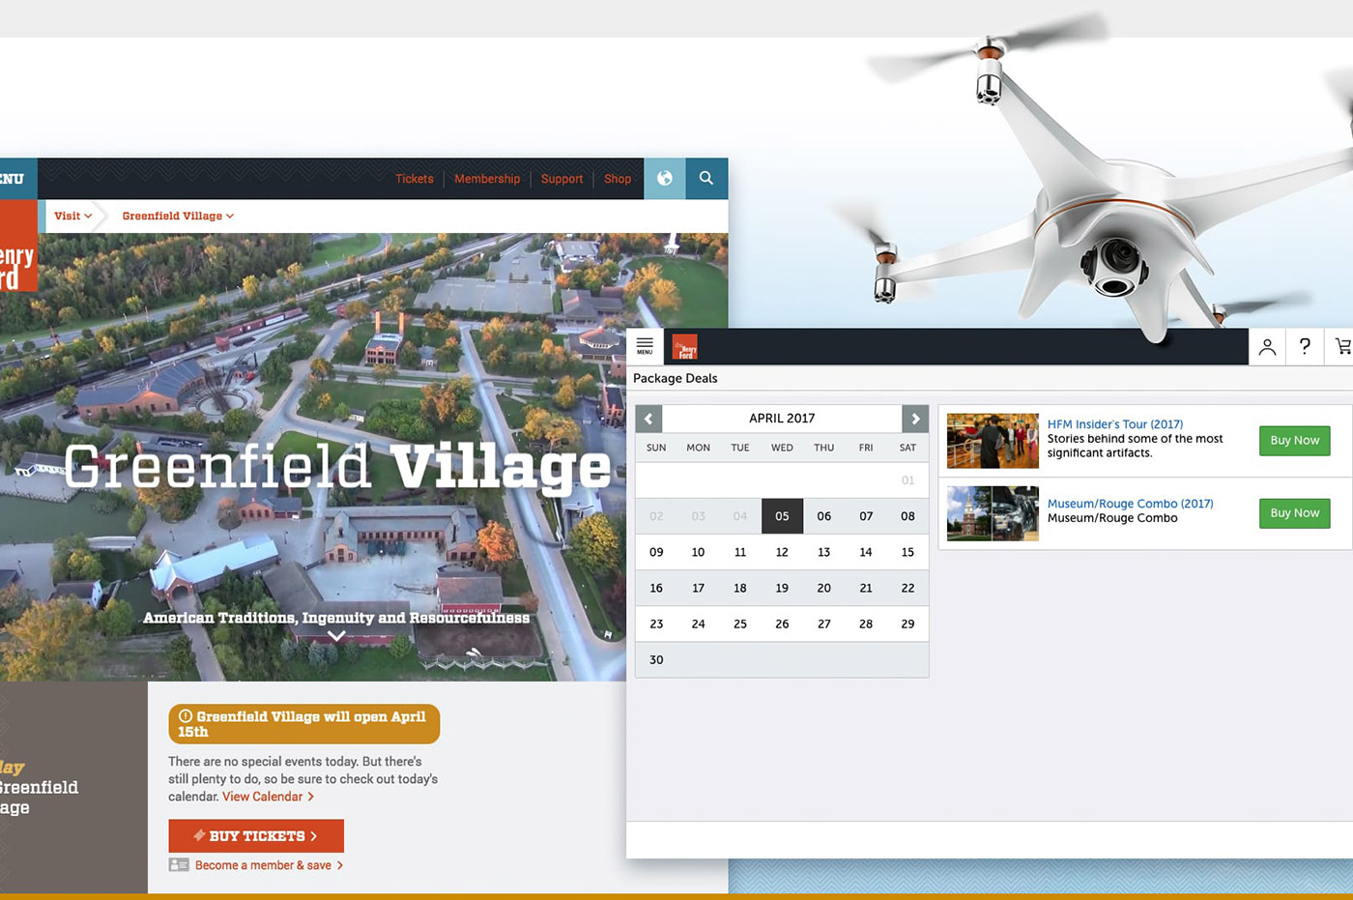Expand the Greenfield Village breadcrumb dropdown
1353x900 pixels.
tap(178, 217)
